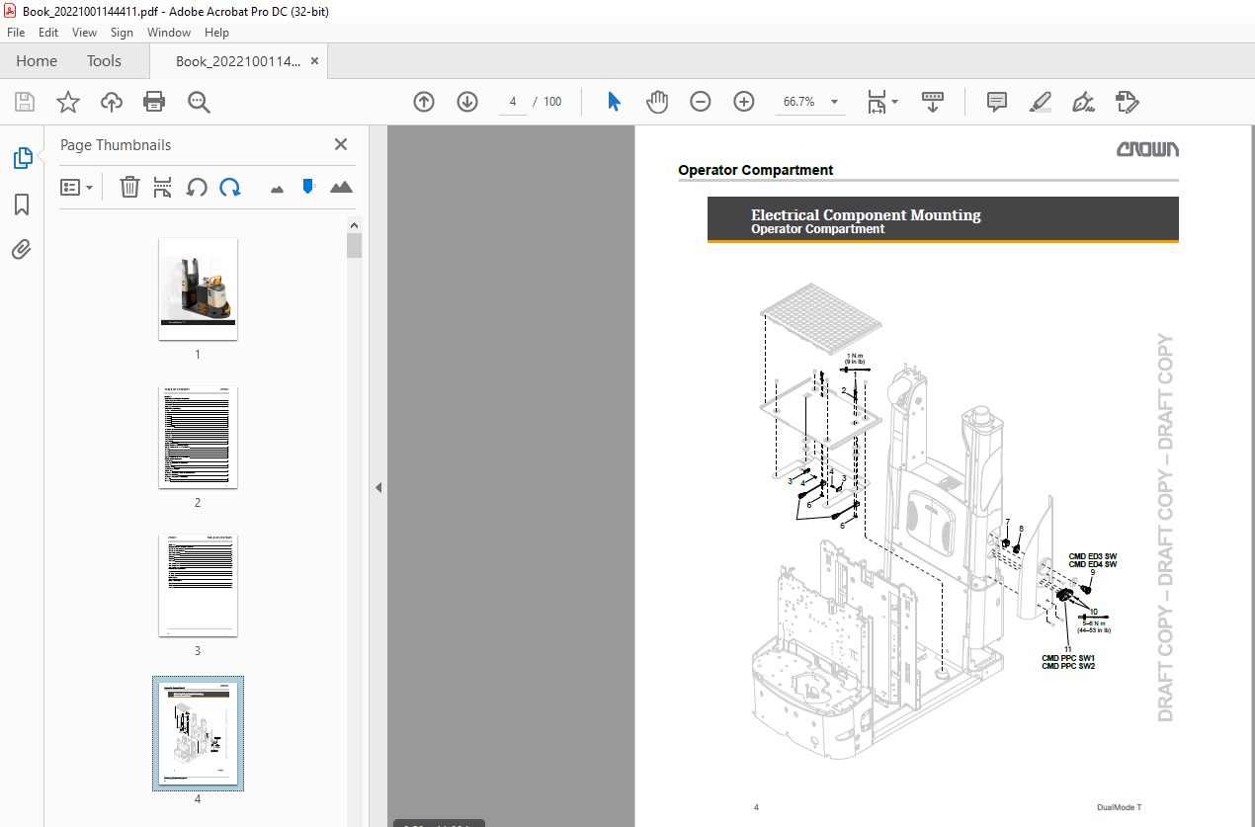Enlarge thumbnails with the large mountain icon

click(341, 187)
